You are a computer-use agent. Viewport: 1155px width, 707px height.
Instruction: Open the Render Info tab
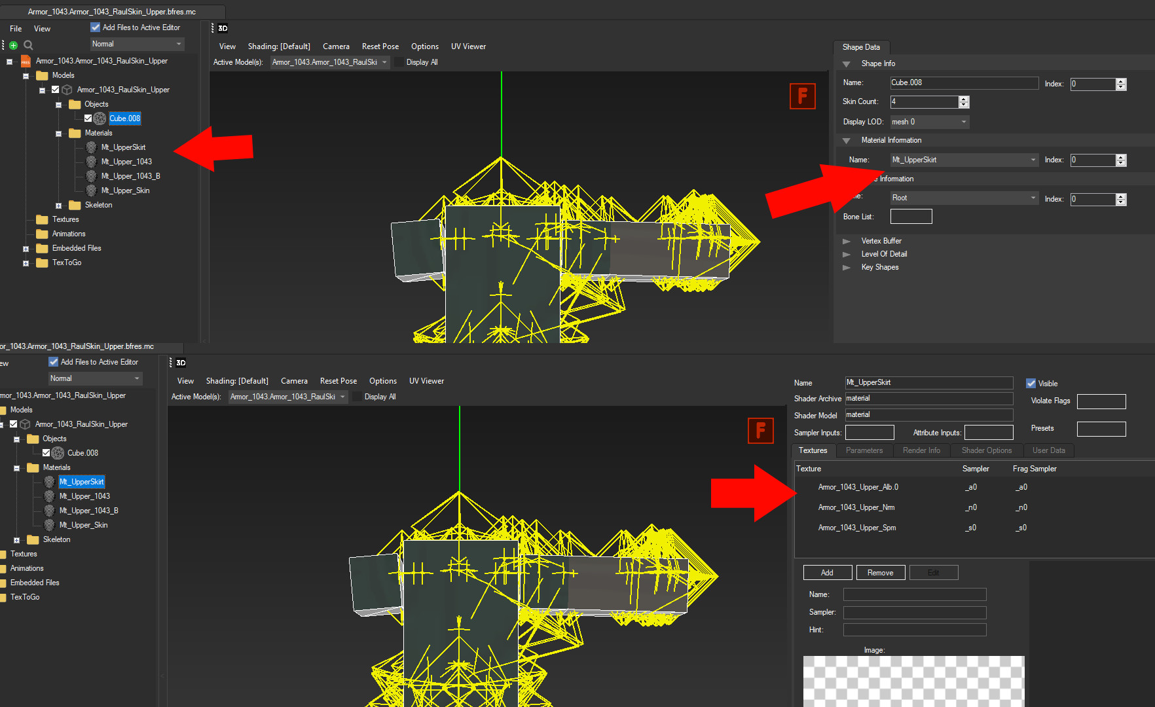tap(921, 450)
